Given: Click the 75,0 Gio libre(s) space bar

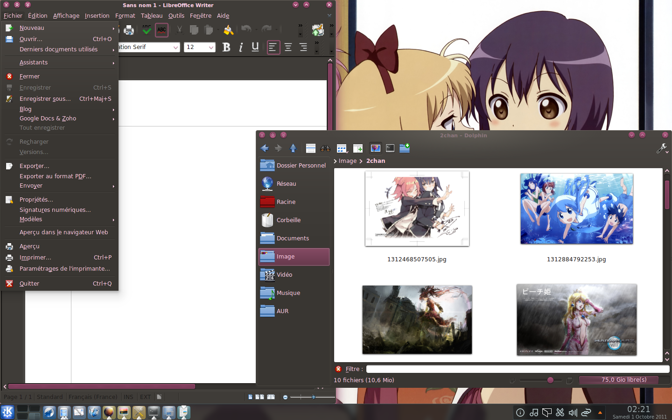Looking at the screenshot, I should pyautogui.click(x=624, y=380).
